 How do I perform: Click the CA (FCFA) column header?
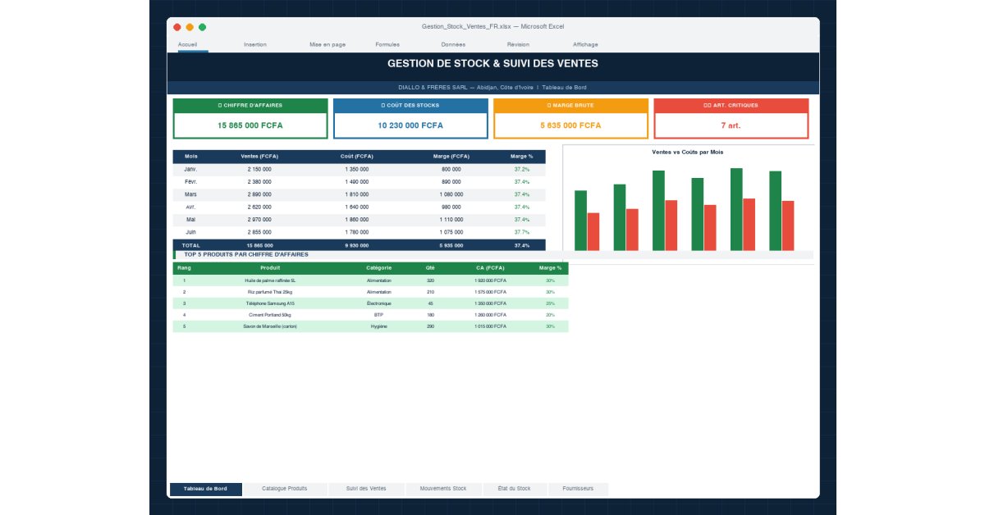point(490,268)
